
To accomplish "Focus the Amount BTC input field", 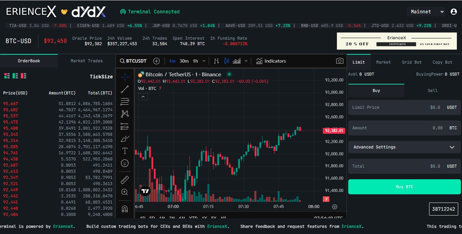I will pos(404,128).
